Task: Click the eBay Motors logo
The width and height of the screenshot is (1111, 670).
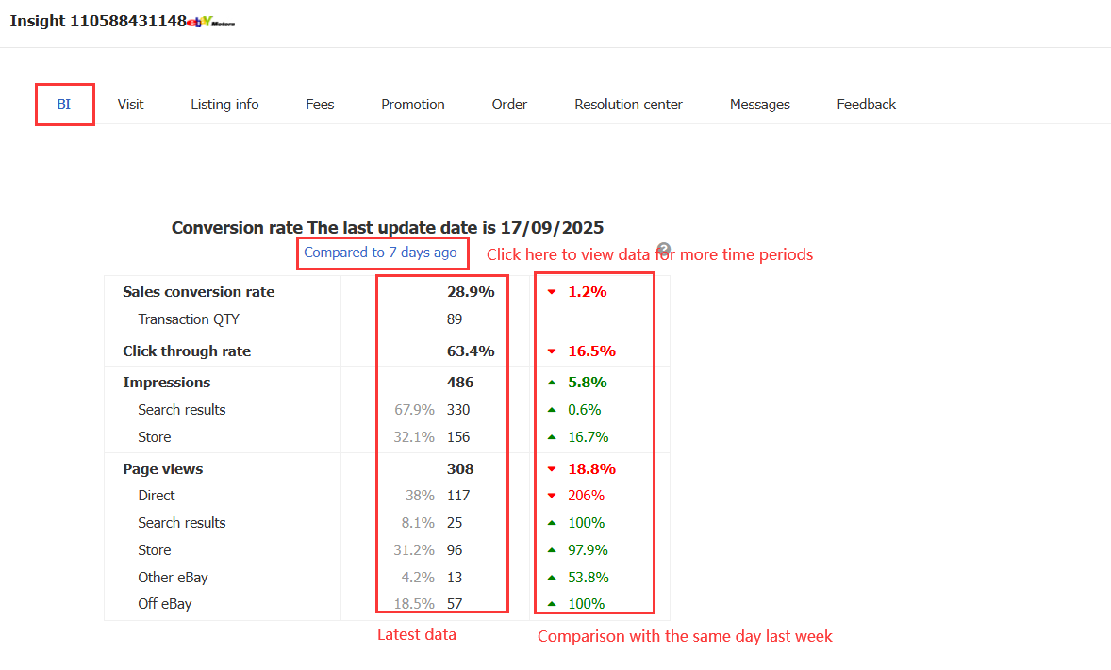Action: [211, 22]
